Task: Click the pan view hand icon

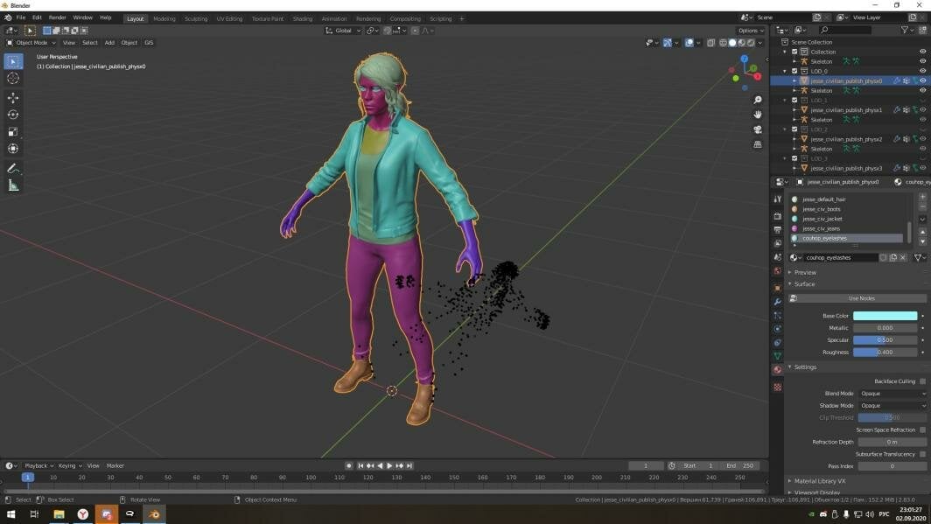Action: click(758, 115)
